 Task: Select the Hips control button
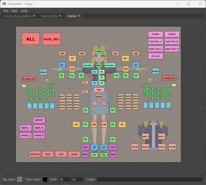click(x=99, y=90)
